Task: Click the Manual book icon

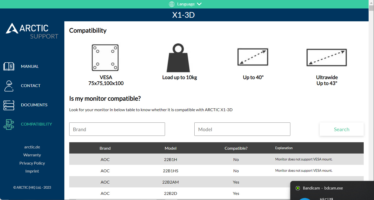Action: [x=9, y=66]
